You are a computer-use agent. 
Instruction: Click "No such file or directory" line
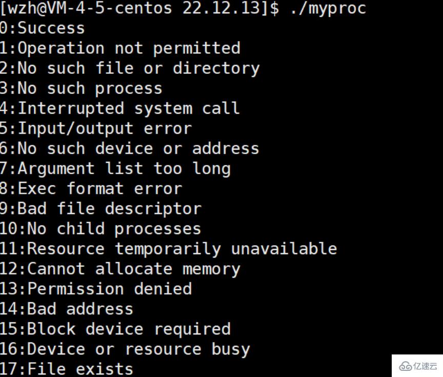pos(130,68)
